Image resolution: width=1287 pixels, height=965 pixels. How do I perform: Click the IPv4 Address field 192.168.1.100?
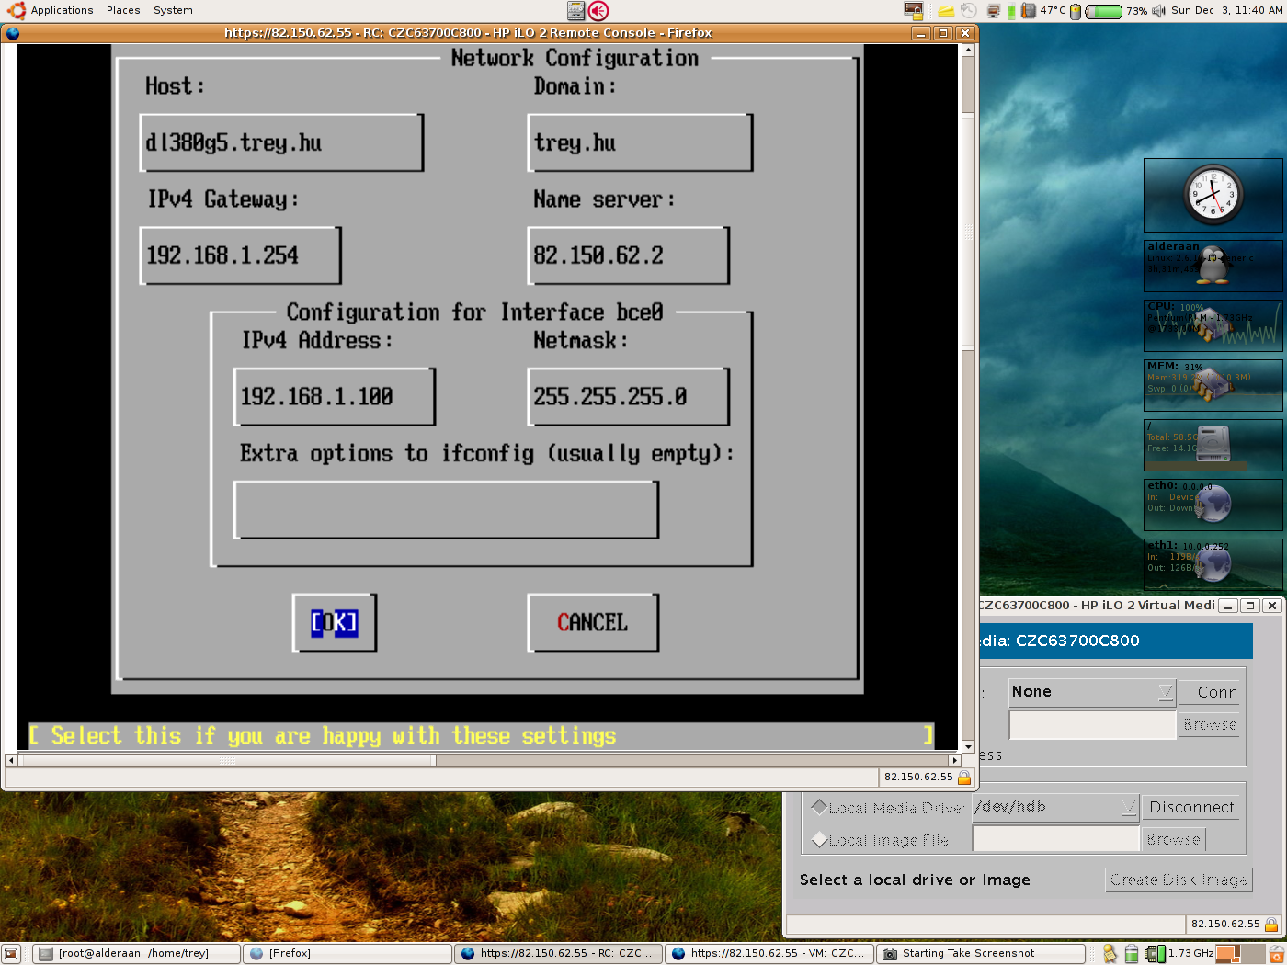pyautogui.click(x=335, y=397)
